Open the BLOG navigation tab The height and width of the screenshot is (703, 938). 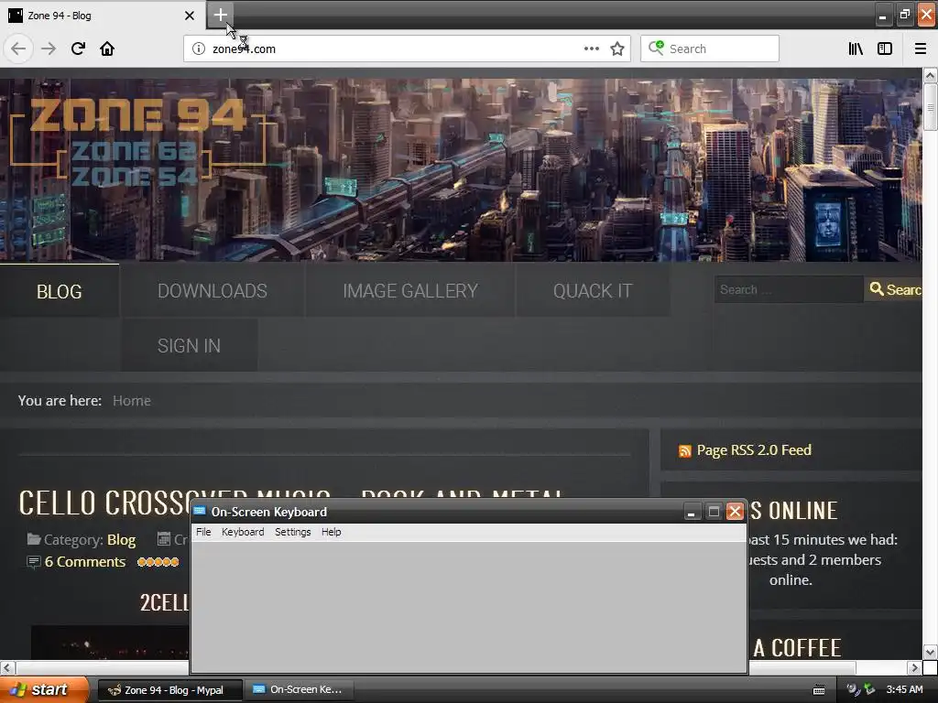(60, 291)
